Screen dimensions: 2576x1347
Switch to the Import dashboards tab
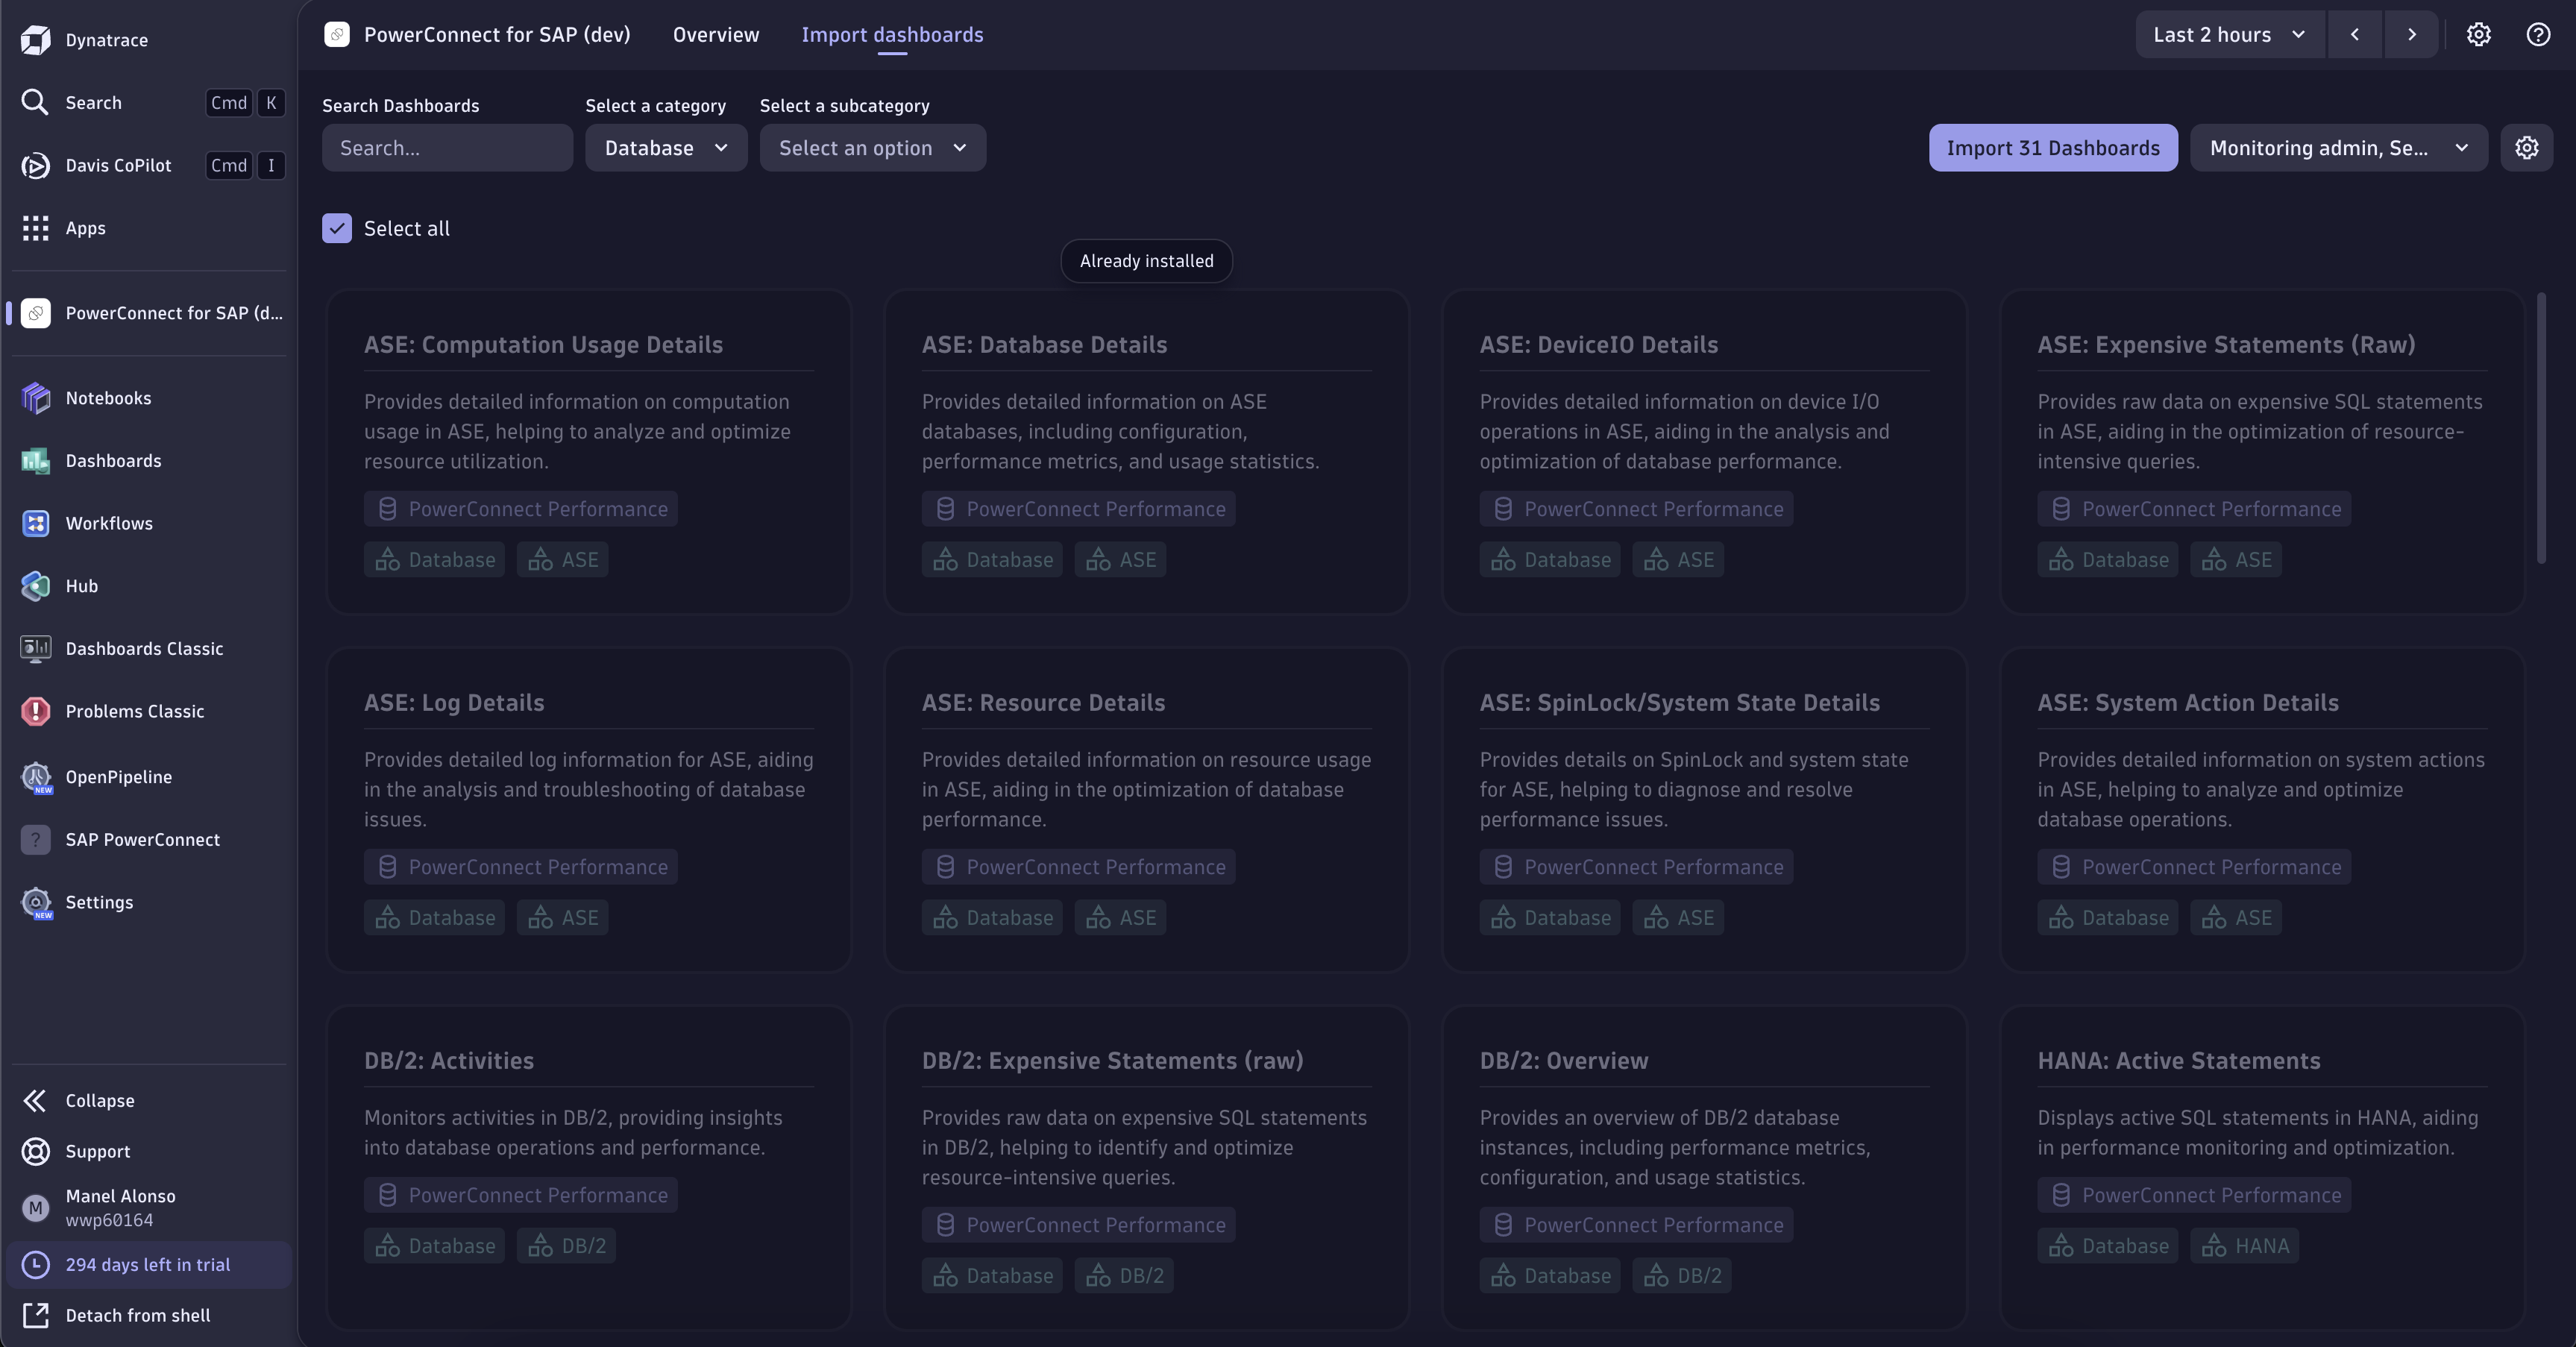click(x=892, y=34)
